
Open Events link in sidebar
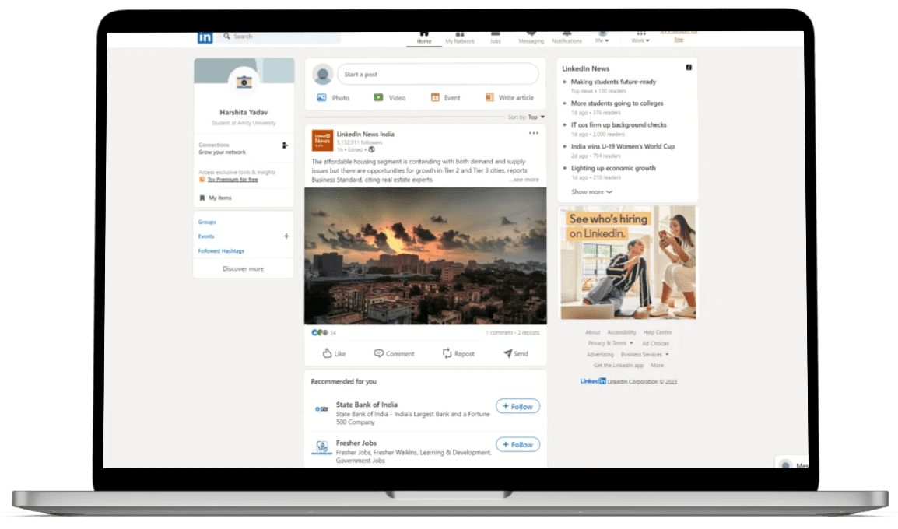tap(206, 236)
